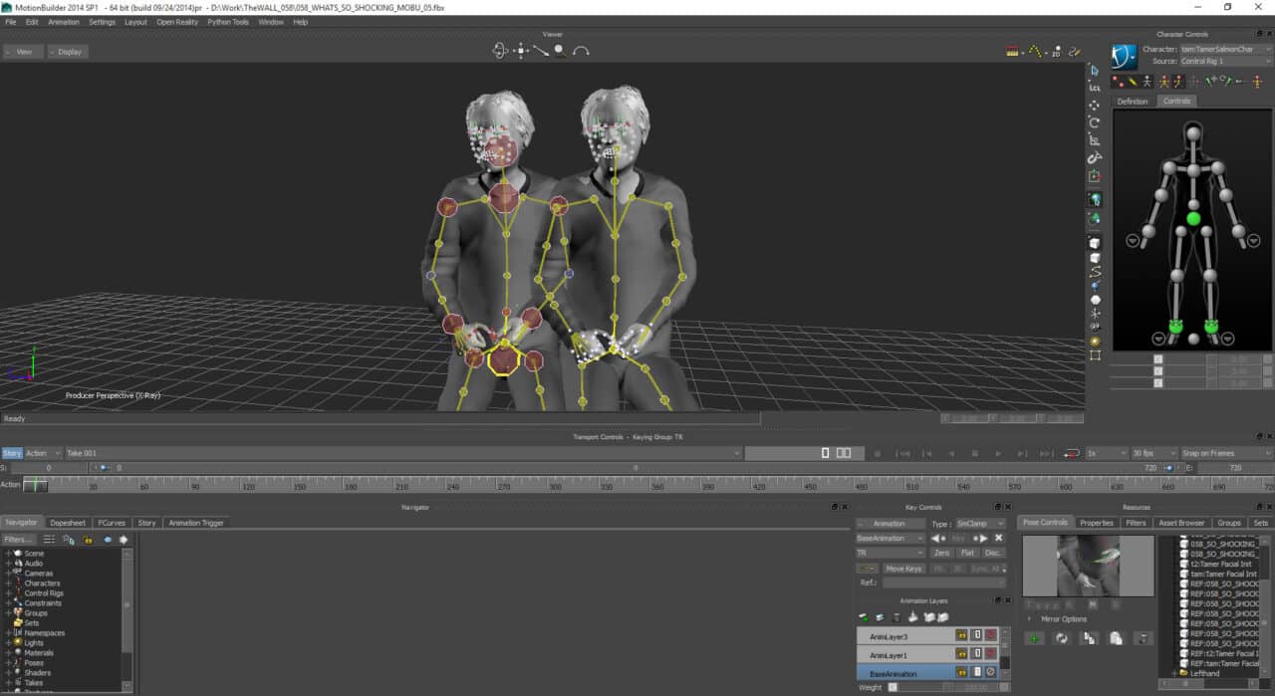Click the hips effector on character figure
Viewport: 1275px width, 696px height.
[1193, 218]
